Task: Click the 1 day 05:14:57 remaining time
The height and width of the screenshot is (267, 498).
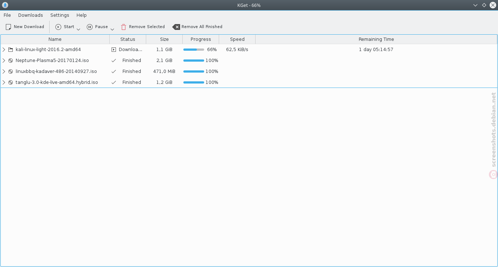Action: point(376,50)
